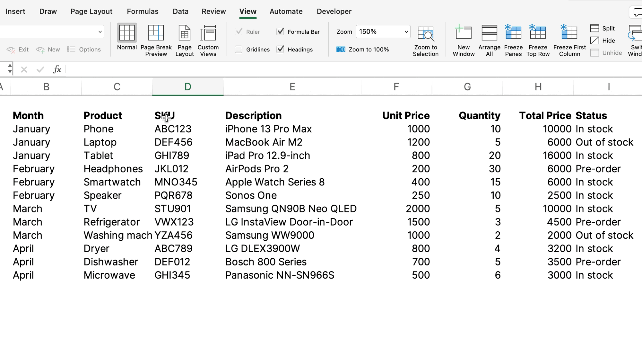Select the Page Layout view icon
Image resolution: width=642 pixels, height=339 pixels.
pos(184,33)
